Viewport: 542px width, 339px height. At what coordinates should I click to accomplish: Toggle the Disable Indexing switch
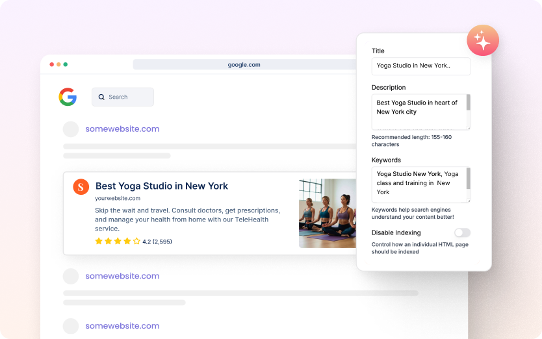coord(462,232)
